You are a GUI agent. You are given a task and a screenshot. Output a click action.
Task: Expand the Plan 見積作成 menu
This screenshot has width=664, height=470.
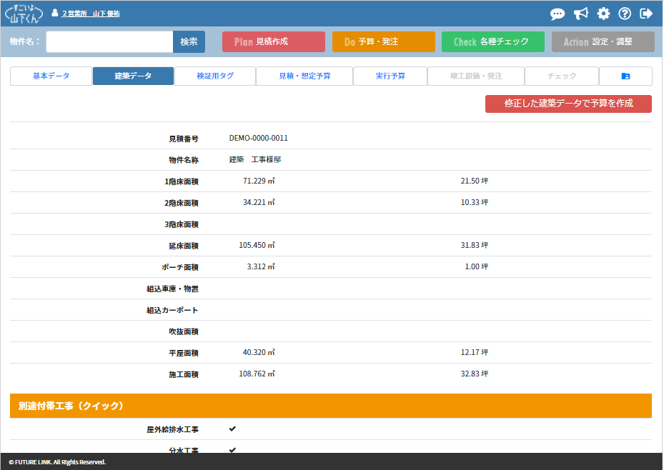tap(273, 42)
